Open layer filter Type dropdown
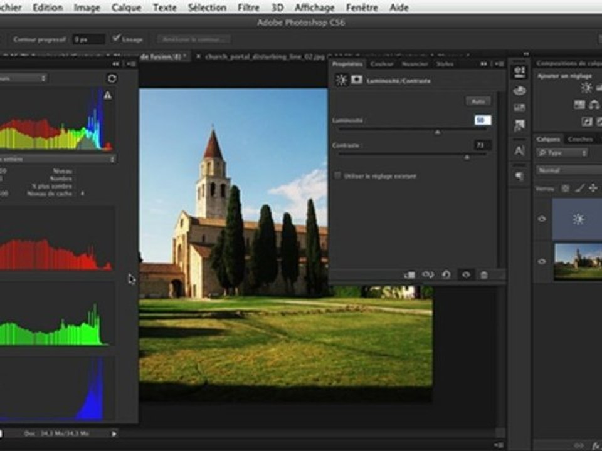This screenshot has width=602, height=451. coord(562,153)
